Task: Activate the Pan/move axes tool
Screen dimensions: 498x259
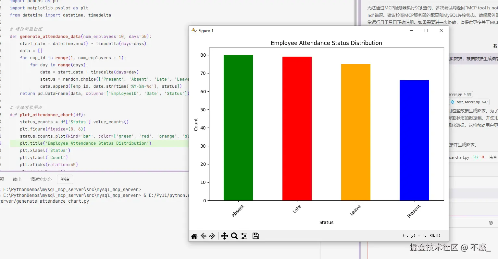Action: (x=225, y=236)
